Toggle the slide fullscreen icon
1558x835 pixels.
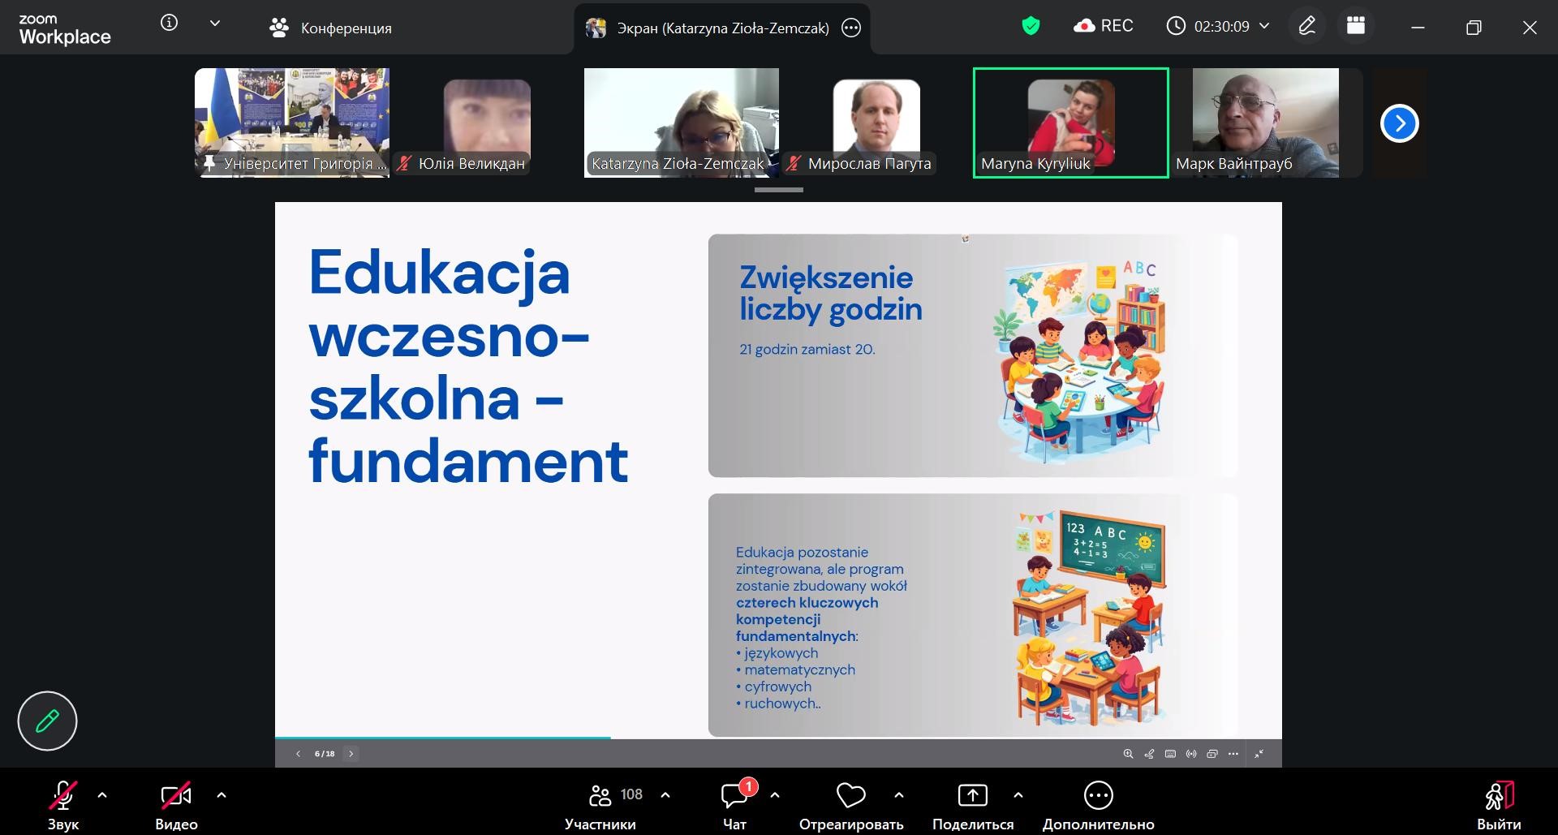coord(1259,754)
